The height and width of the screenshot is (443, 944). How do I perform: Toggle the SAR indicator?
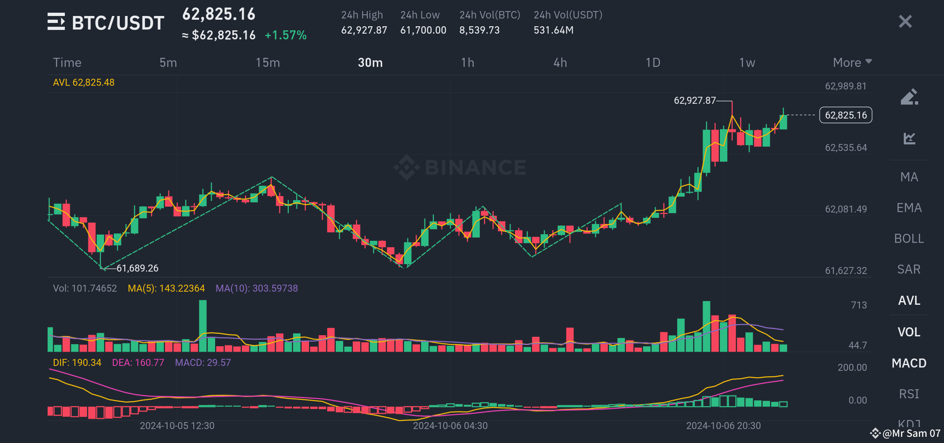[x=909, y=269]
